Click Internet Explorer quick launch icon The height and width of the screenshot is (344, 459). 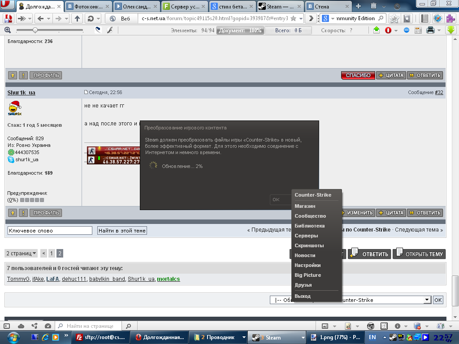click(45, 337)
